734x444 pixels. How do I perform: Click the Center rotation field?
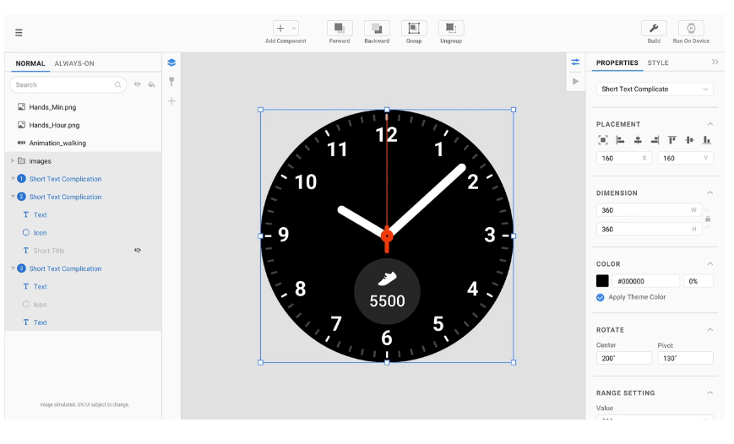click(624, 359)
